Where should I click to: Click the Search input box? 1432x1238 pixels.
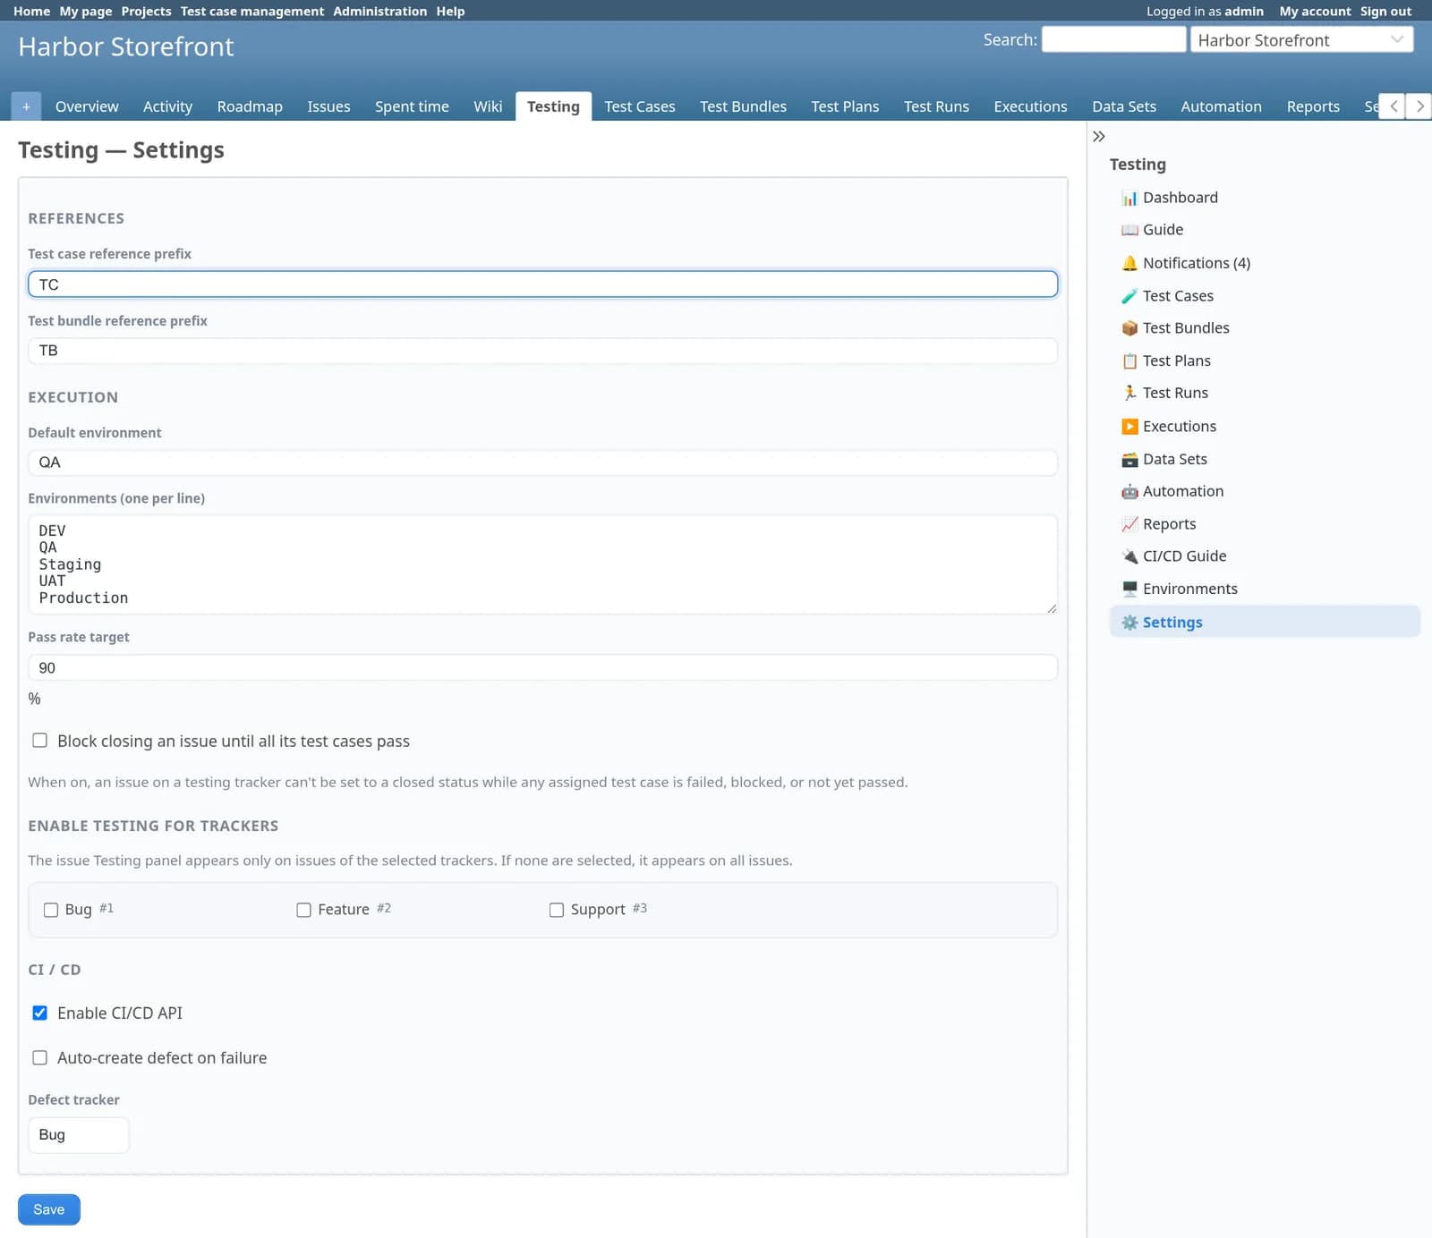pos(1113,40)
